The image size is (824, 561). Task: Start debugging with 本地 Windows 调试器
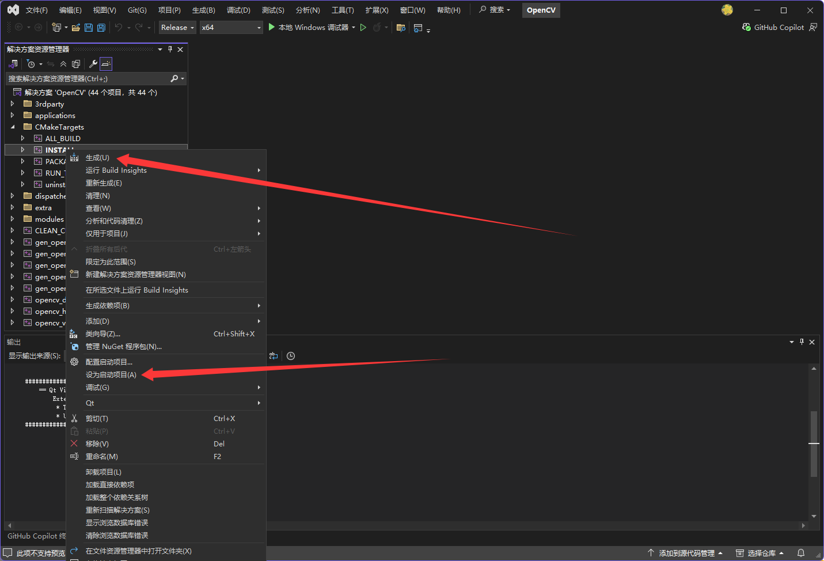(x=309, y=27)
